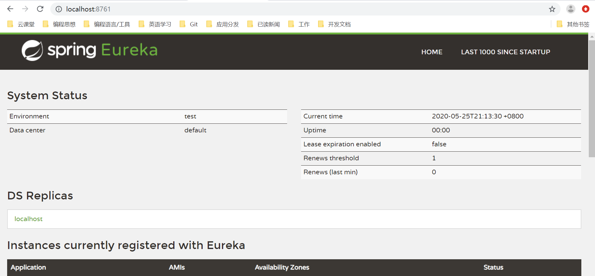Screen dimensions: 595x276
Task: Click the AMIs column header
Action: click(x=177, y=267)
